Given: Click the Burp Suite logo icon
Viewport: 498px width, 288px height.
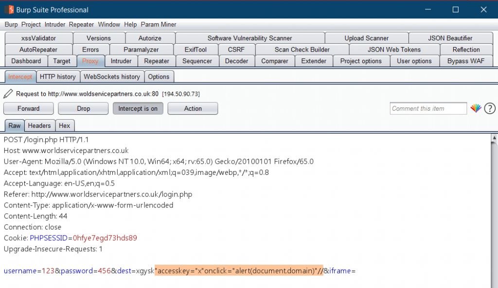Looking at the screenshot, I should point(10,10).
